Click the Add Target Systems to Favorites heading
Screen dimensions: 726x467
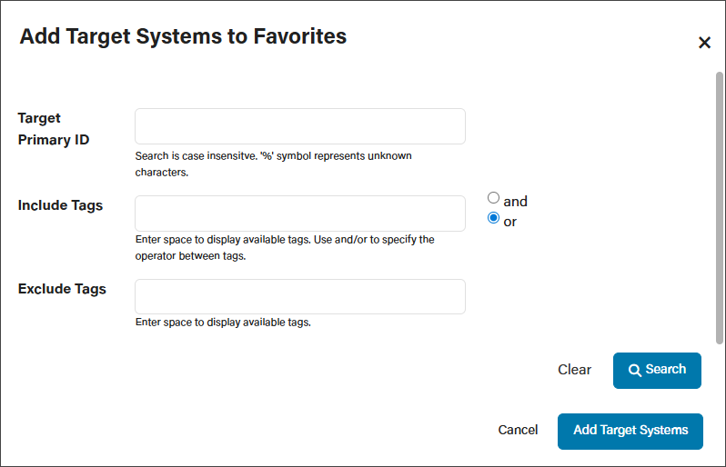(x=183, y=36)
